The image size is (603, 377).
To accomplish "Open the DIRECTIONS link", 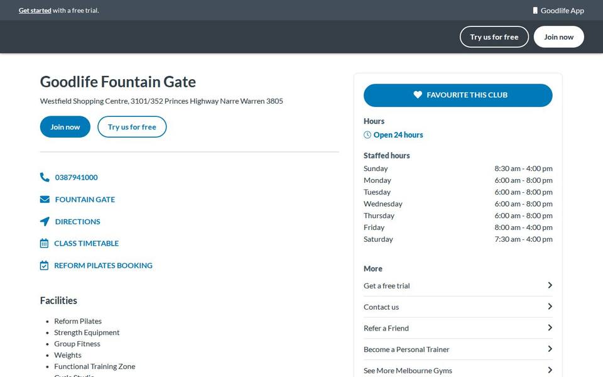I will click(78, 222).
